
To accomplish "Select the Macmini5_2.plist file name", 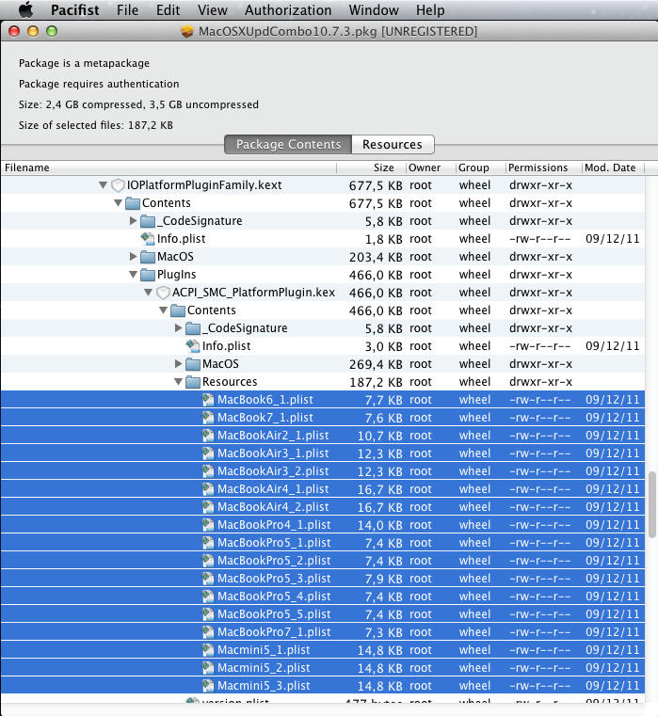I will point(264,668).
